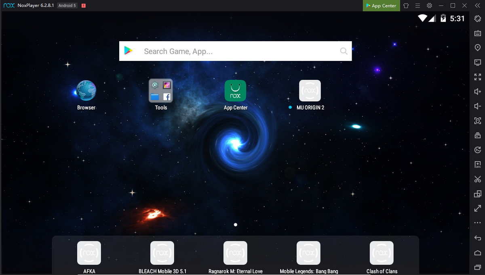Click the green App Center button
The width and height of the screenshot is (485, 275).
380,6
